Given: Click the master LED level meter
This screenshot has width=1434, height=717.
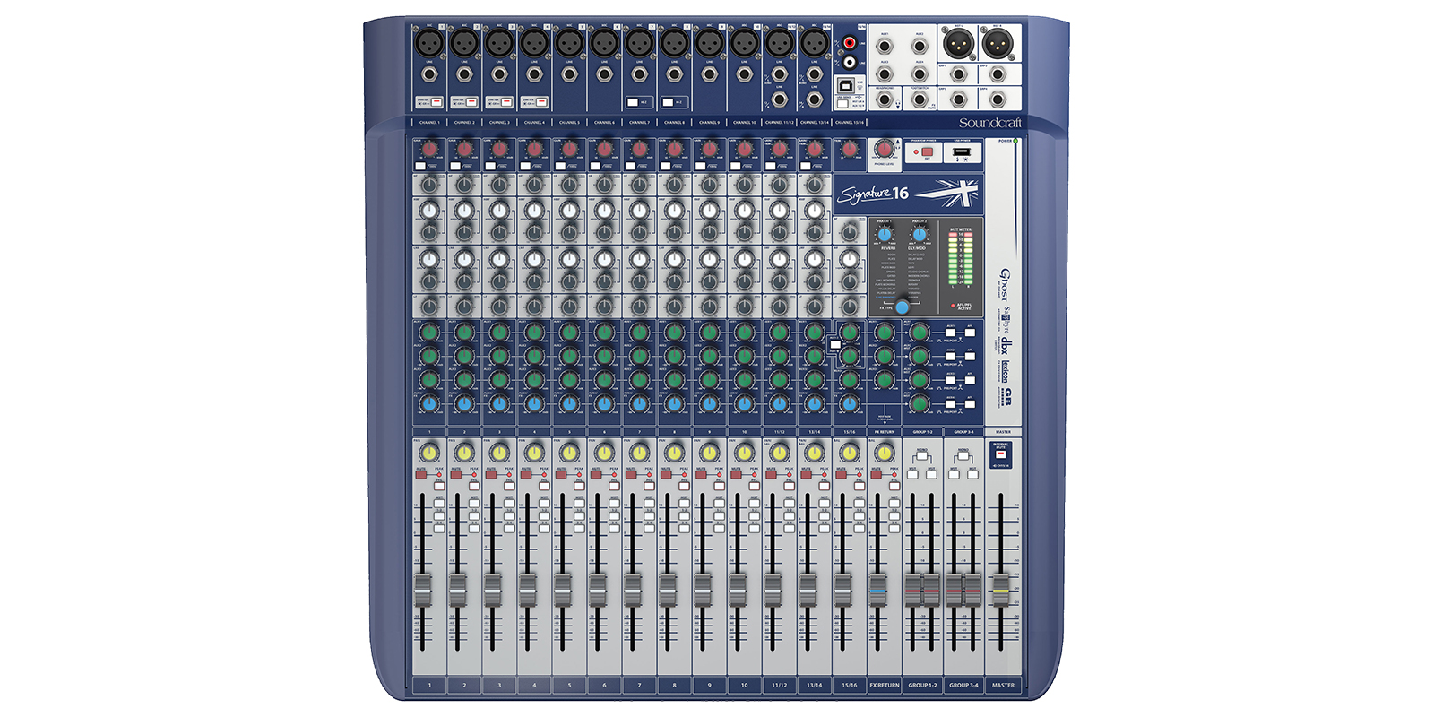Looking at the screenshot, I should [x=961, y=258].
